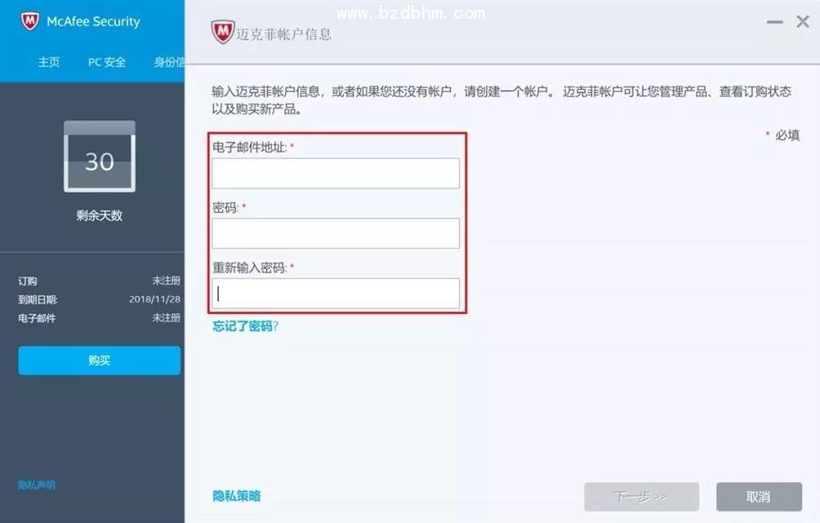Minimize the account info dialog
This screenshot has height=523, width=820.
coord(774,22)
